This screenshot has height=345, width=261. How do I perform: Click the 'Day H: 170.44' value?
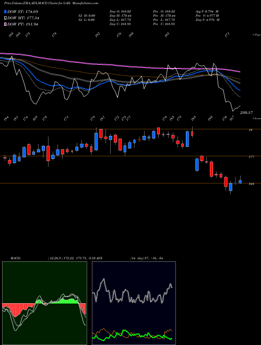[121, 16]
